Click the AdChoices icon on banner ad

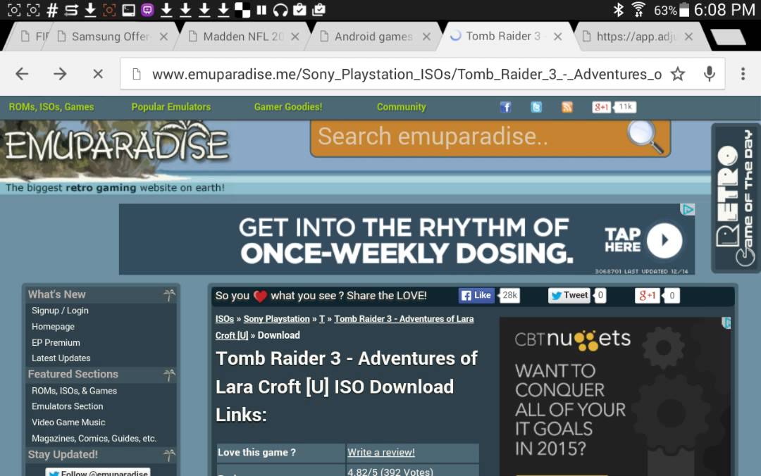(688, 210)
